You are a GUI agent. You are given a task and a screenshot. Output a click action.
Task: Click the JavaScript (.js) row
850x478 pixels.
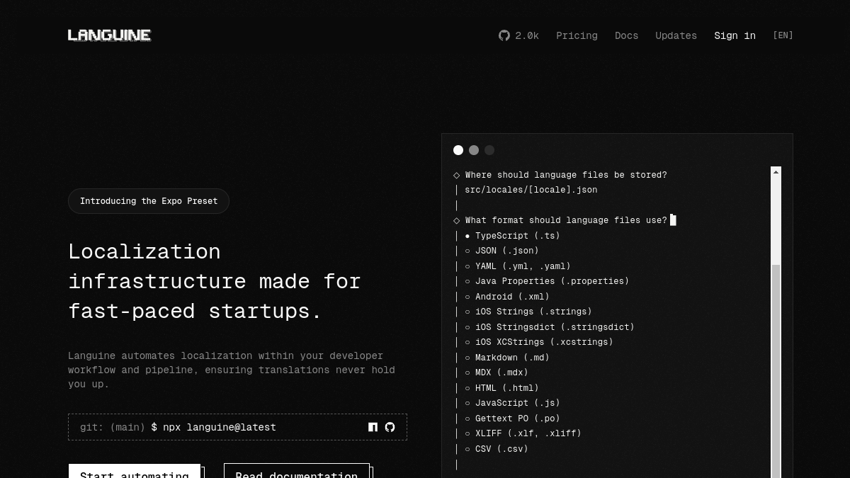pos(512,403)
